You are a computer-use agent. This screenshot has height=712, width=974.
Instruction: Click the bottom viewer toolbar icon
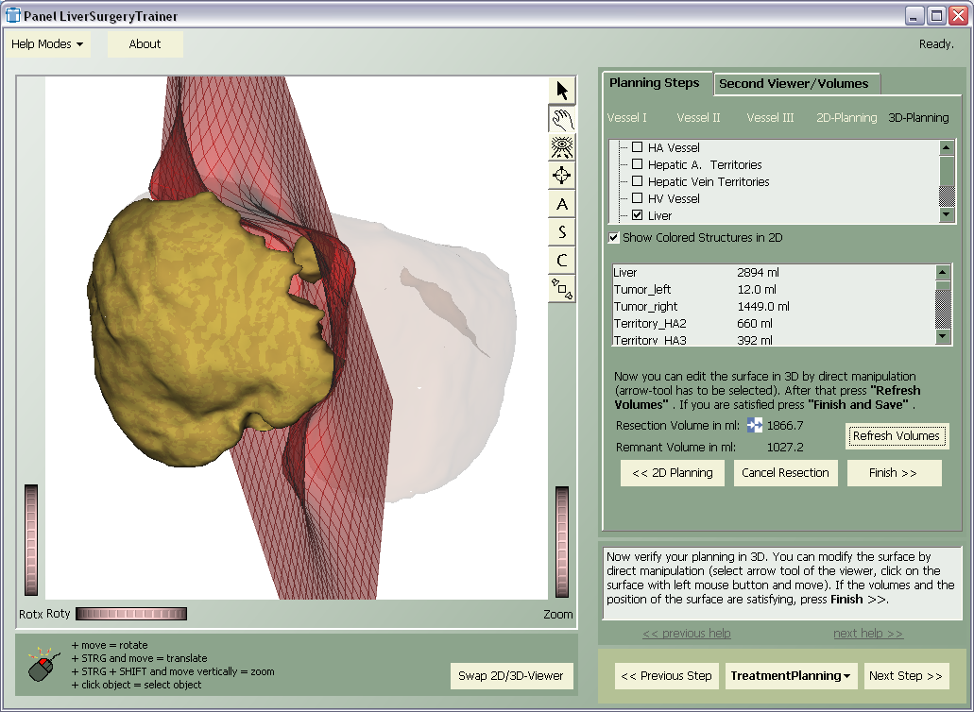tap(562, 289)
